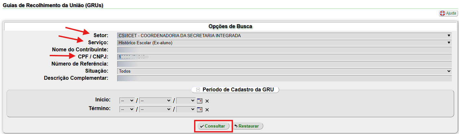
Task: Clear the Início date with X icon
Action: pyautogui.click(x=207, y=101)
